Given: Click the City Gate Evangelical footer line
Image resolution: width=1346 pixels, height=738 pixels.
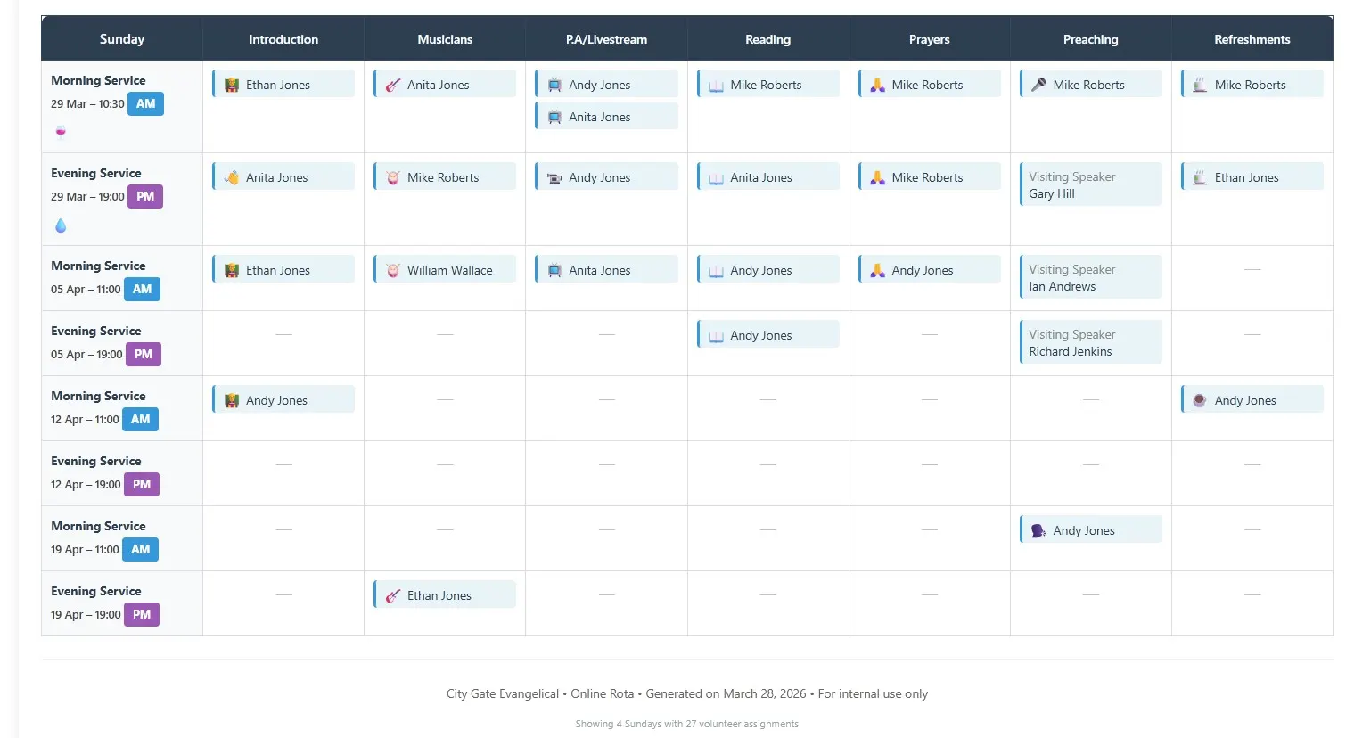Looking at the screenshot, I should coord(687,693).
